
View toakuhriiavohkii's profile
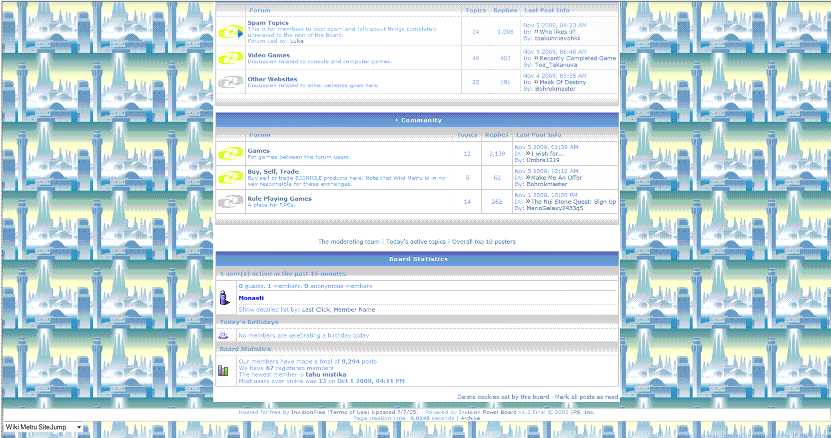(558, 38)
